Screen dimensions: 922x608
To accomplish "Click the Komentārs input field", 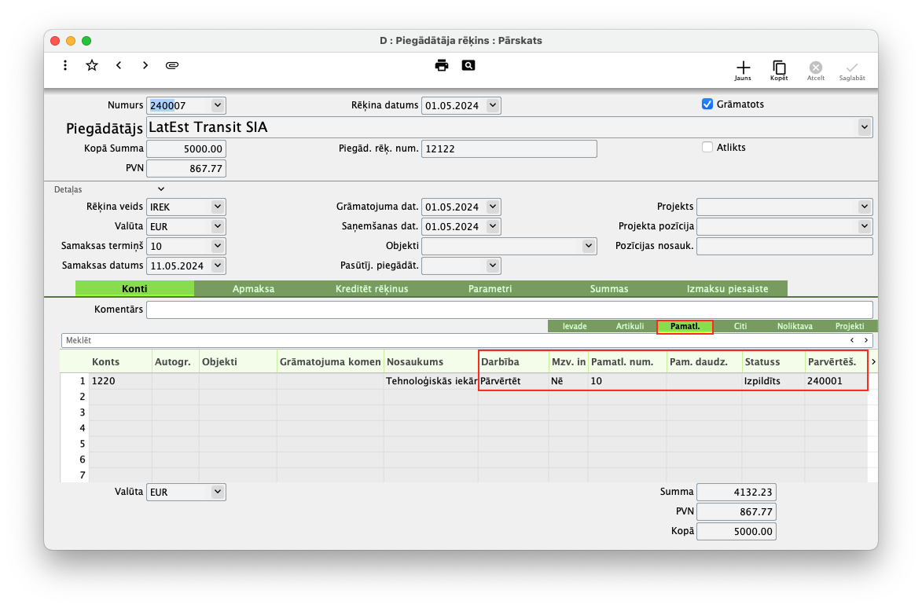I will point(509,309).
